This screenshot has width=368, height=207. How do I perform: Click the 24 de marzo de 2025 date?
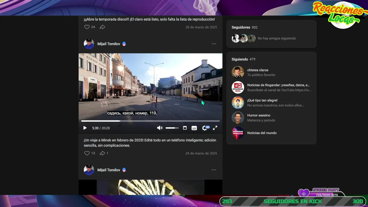pyautogui.click(x=201, y=153)
